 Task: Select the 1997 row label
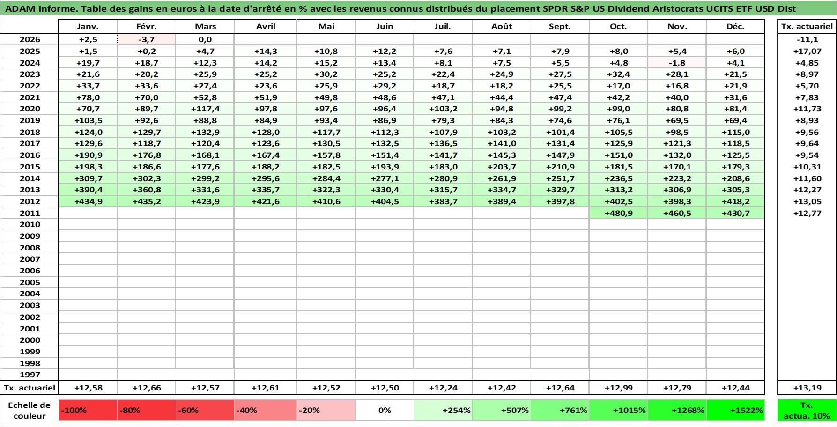tap(30, 375)
